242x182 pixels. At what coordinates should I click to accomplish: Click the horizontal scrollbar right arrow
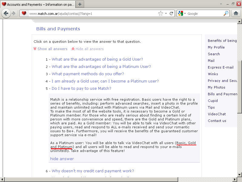[x=235, y=180]
